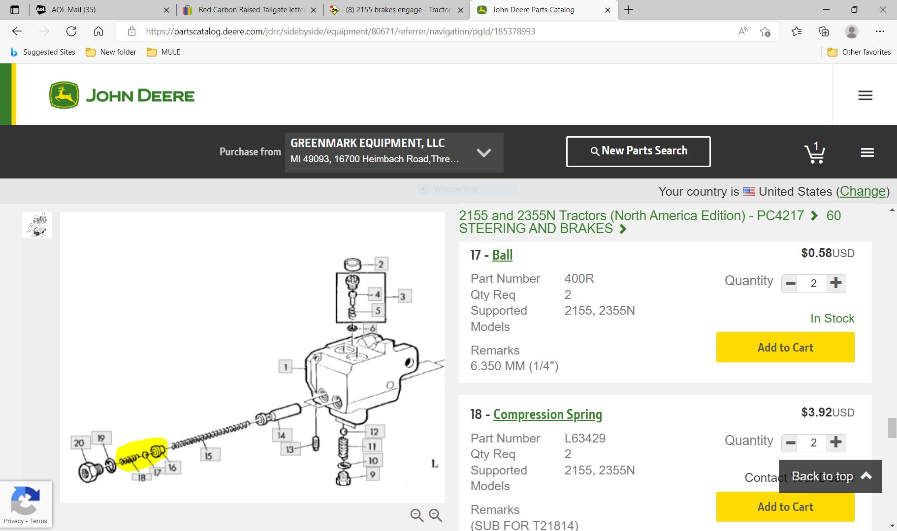This screenshot has height=531, width=897.
Task: Open browser collections icon
Action: tap(824, 31)
